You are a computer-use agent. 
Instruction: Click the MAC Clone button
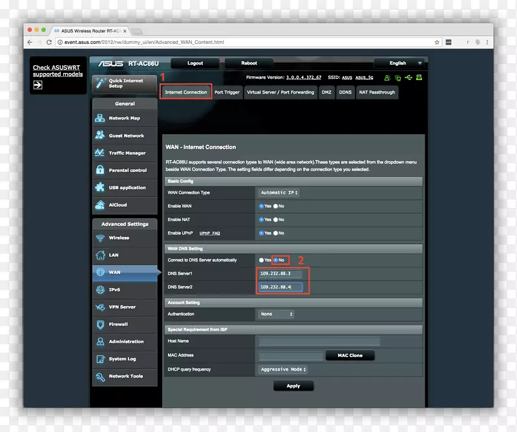coord(350,355)
